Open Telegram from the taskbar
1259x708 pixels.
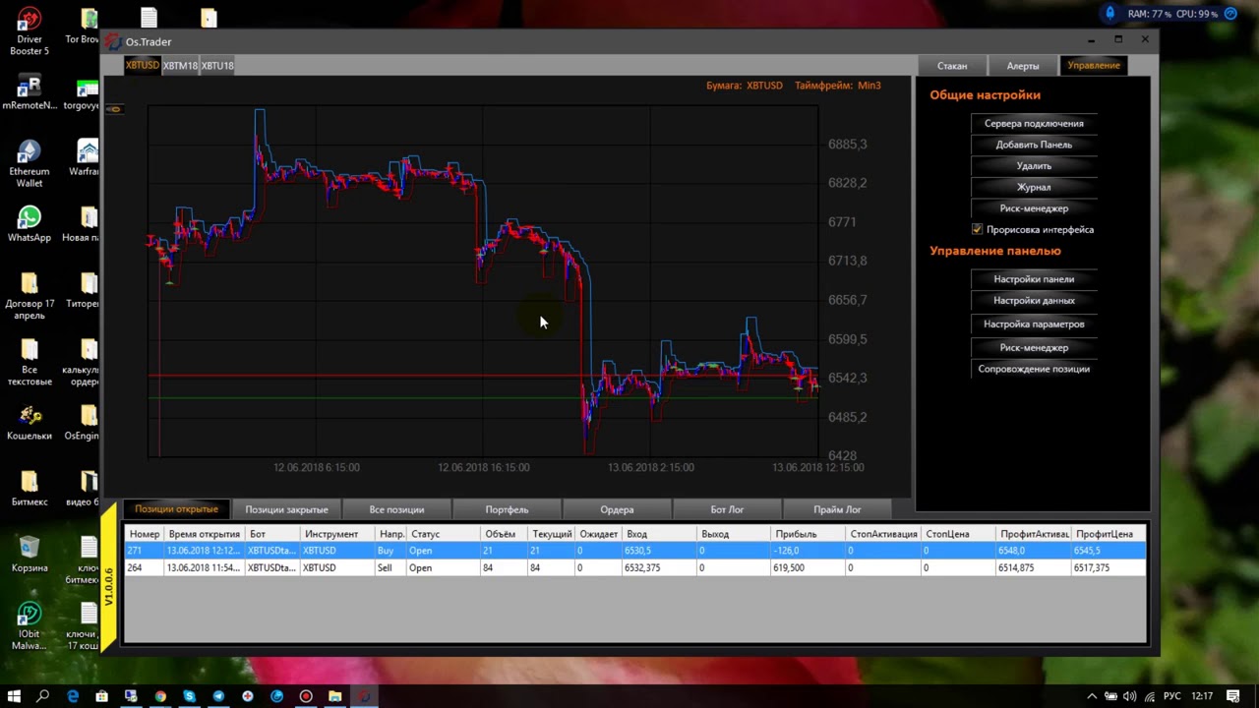click(218, 696)
